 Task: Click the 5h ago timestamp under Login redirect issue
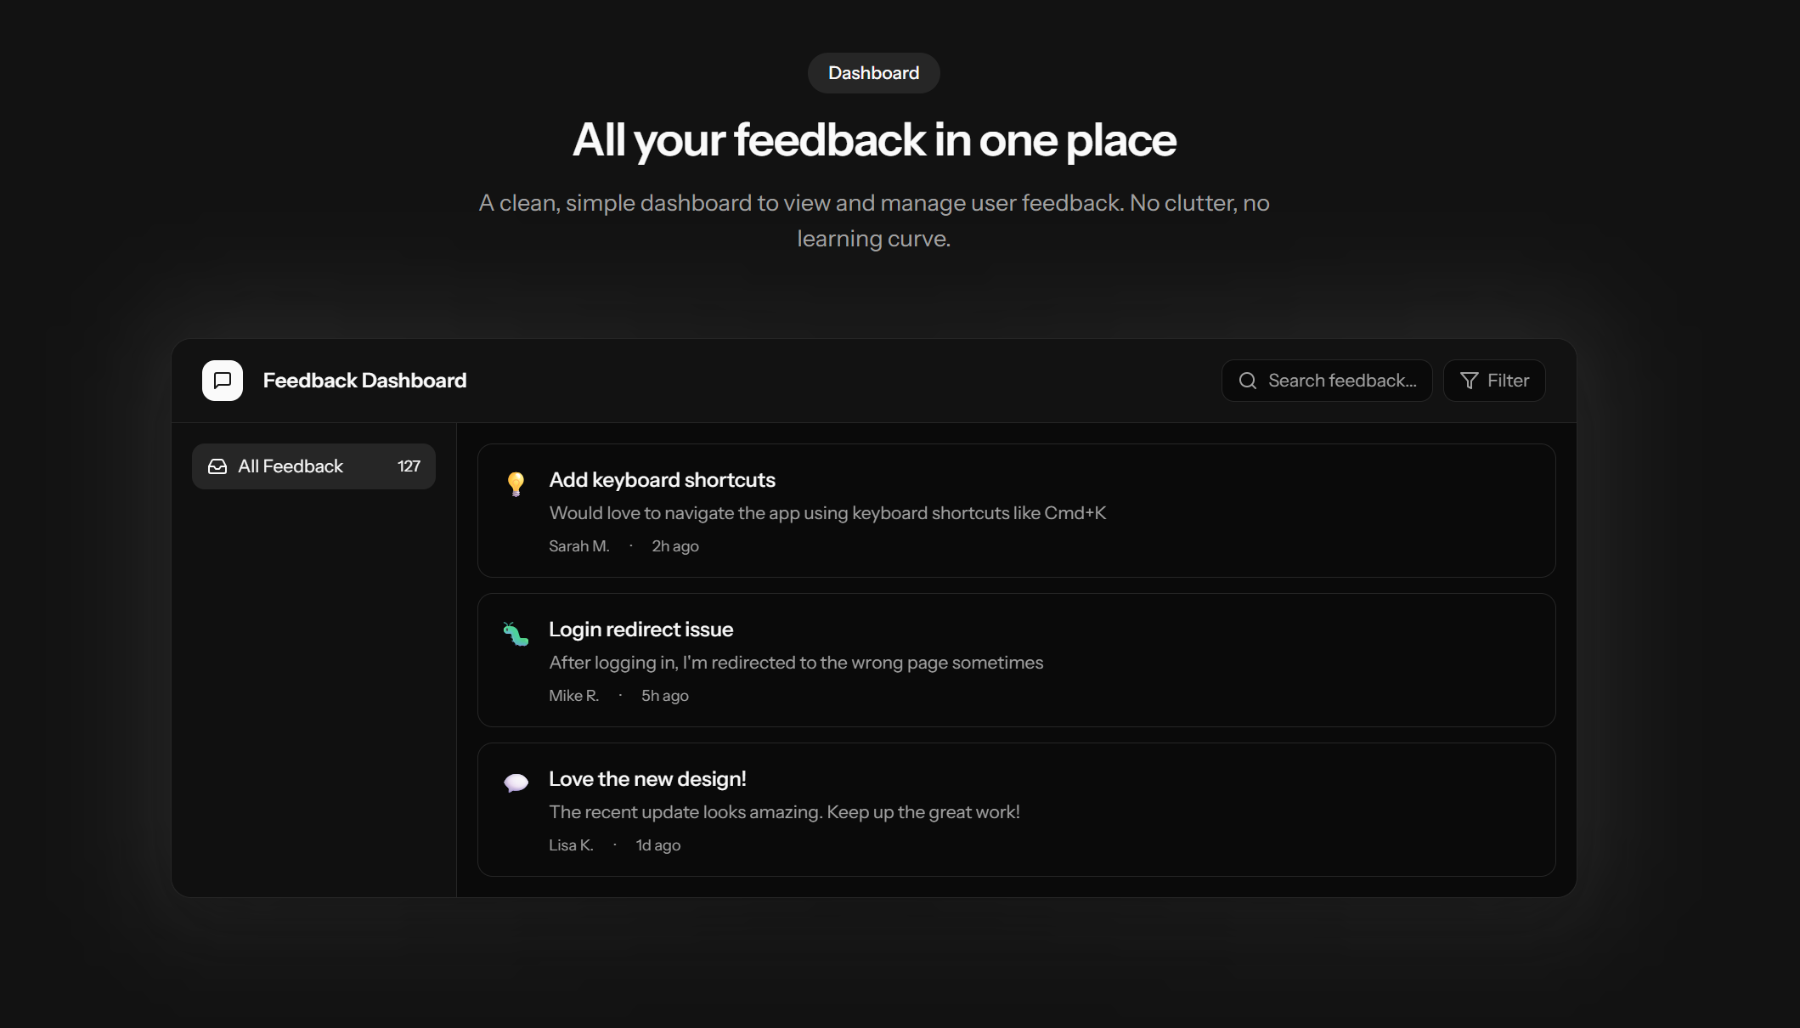663,695
